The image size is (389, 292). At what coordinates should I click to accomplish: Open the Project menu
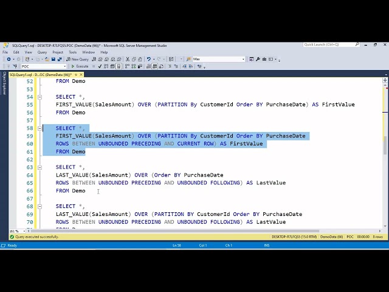click(58, 52)
